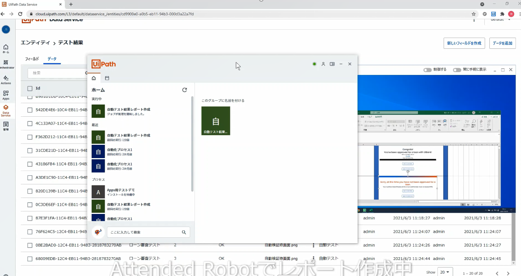Select Data Service in the left sidebar
521x276 pixels.
[x=6, y=111]
